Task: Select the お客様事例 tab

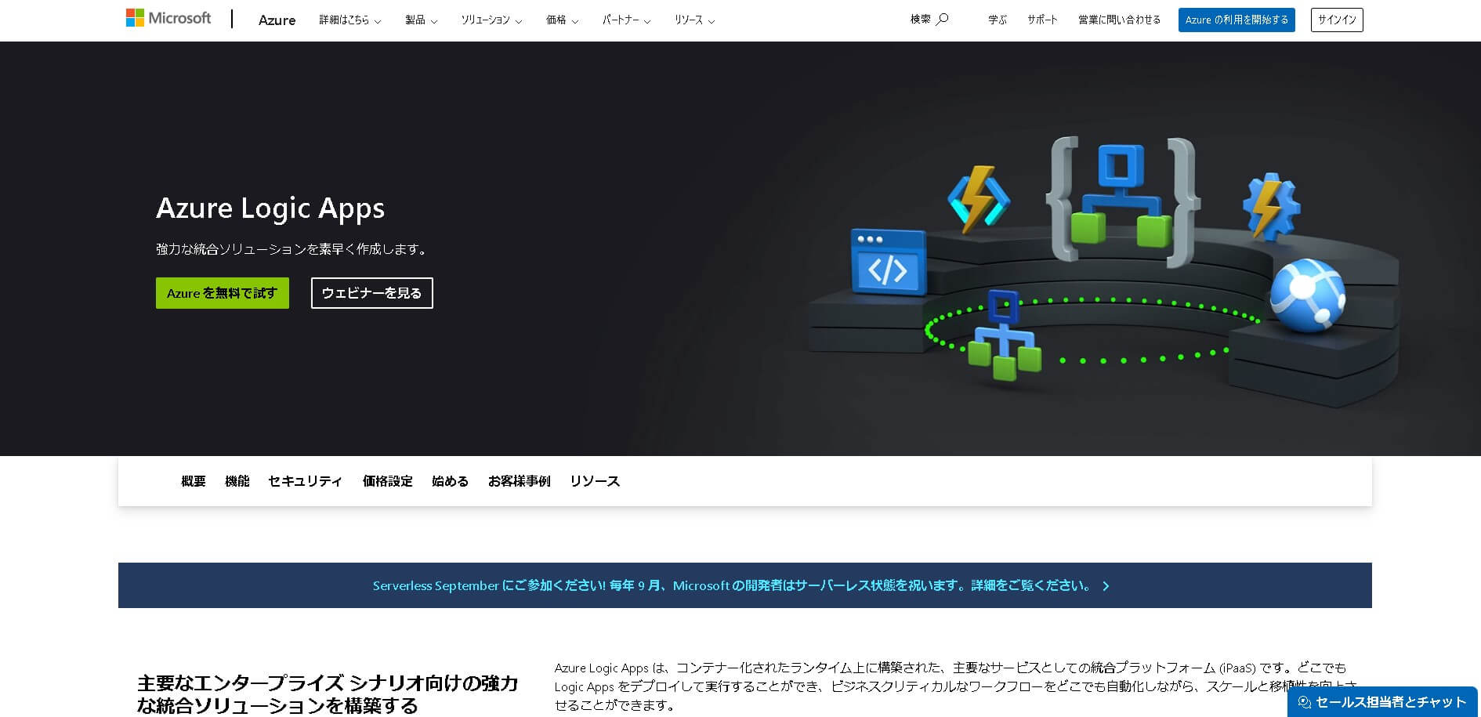Action: [x=519, y=481]
